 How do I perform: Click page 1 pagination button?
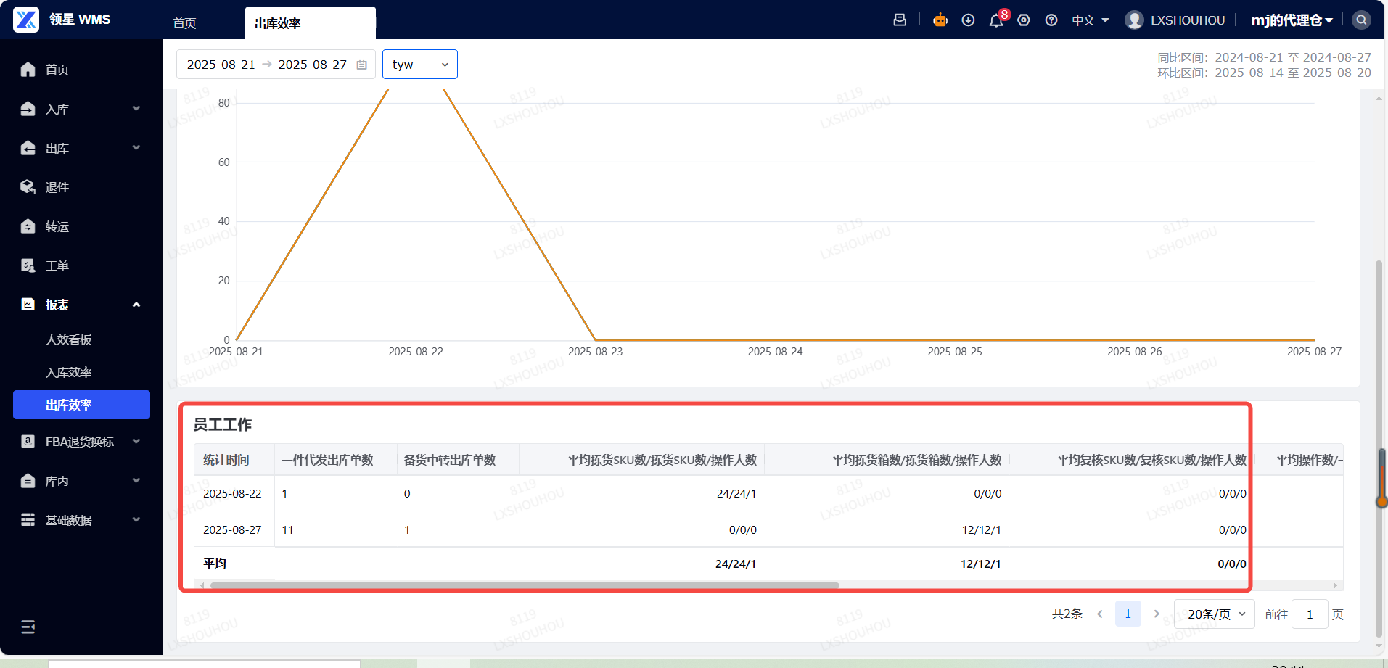1128,614
